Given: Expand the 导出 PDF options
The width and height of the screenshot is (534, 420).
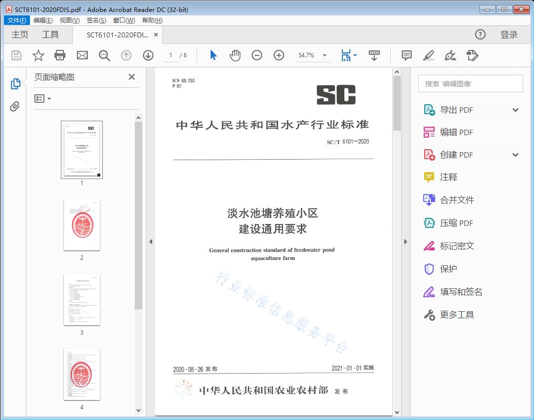Looking at the screenshot, I should 516,110.
